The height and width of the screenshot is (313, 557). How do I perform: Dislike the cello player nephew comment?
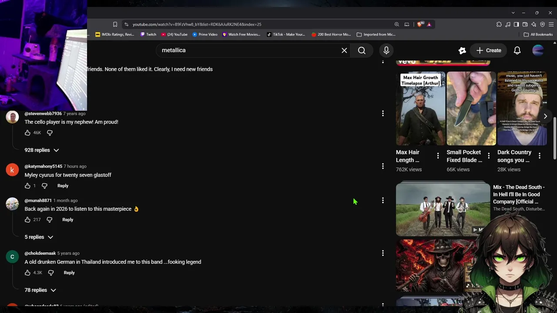50,133
